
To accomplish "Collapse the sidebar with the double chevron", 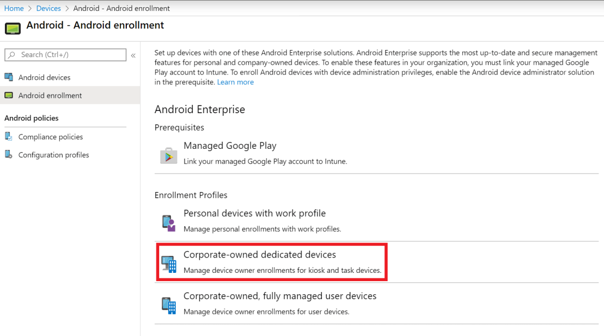I will click(133, 55).
